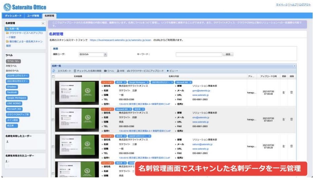316x180 pixels.
Task: Tick the checkbox for サテライト 五郎 card
Action: (x=53, y=93)
